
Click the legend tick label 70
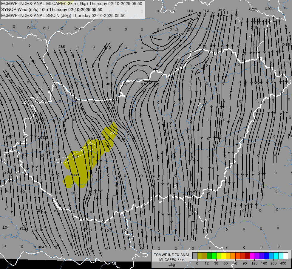click(235, 263)
